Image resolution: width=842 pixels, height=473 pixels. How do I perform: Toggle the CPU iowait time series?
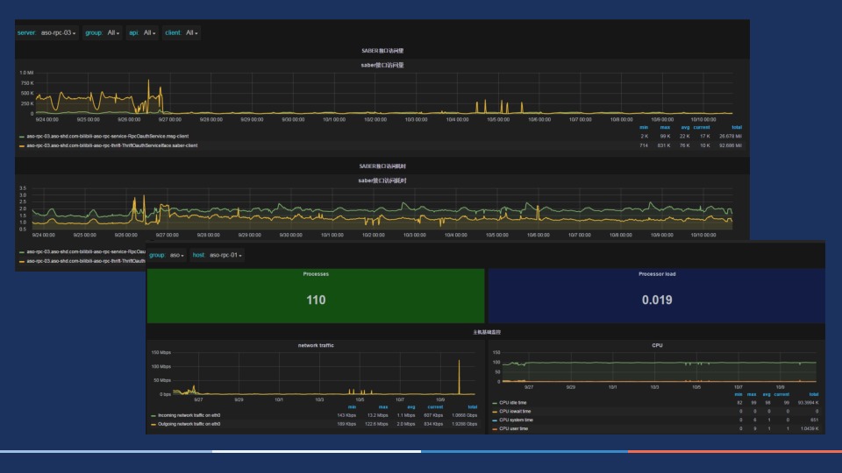[x=515, y=412]
